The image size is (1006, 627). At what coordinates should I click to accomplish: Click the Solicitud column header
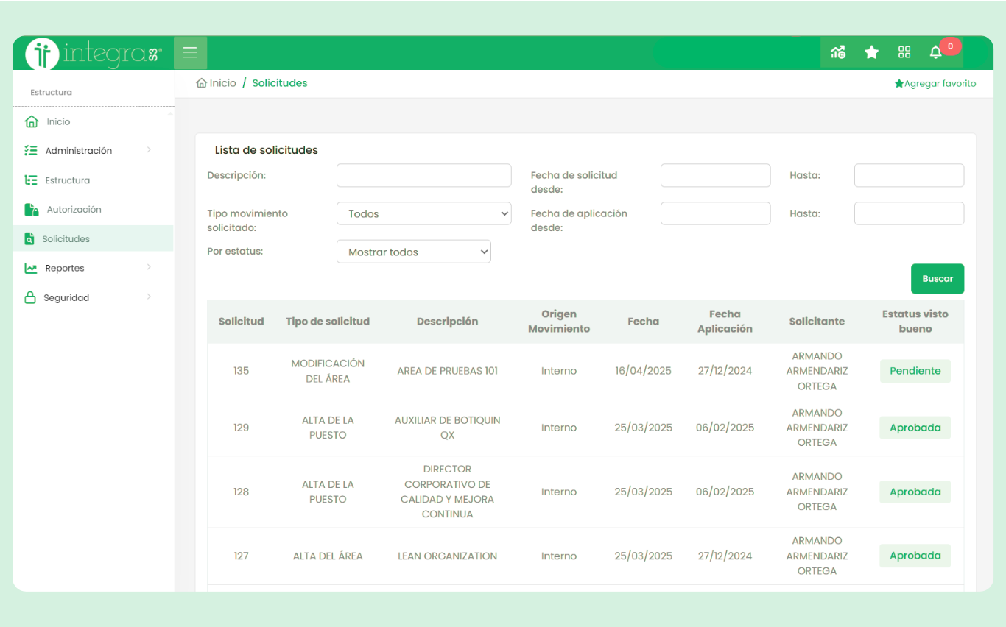(x=241, y=322)
